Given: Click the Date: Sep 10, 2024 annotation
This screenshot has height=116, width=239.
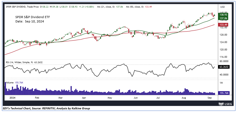Looking at the screenshot, I should click(x=30, y=22).
